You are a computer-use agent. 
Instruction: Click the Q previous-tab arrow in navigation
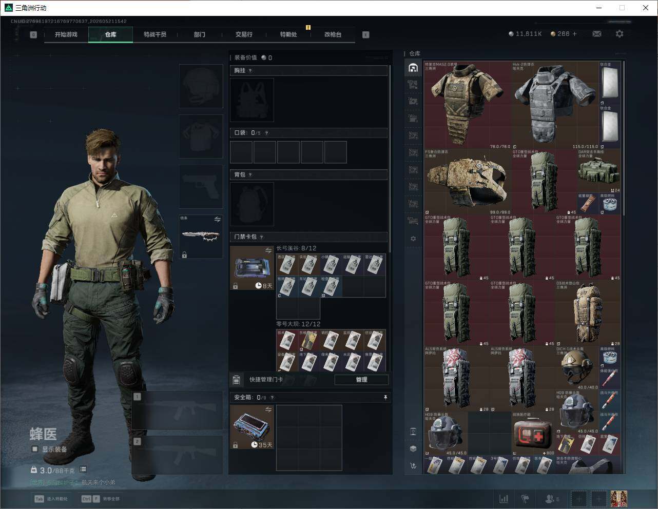(33, 35)
